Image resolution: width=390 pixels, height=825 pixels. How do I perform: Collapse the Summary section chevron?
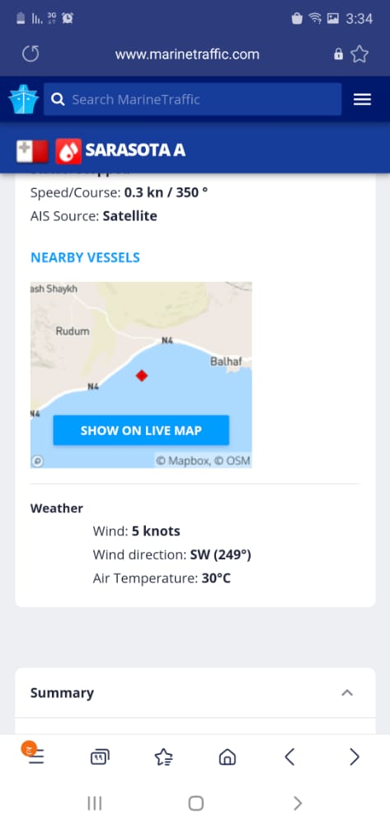(x=347, y=692)
